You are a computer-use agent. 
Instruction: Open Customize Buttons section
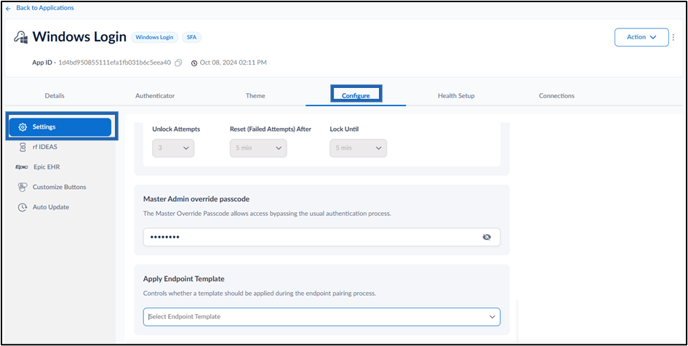pyautogui.click(x=60, y=188)
